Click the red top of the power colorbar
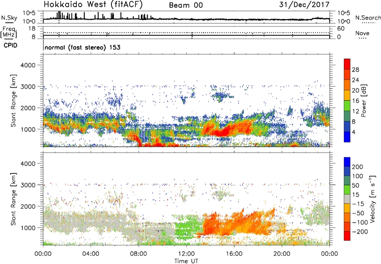 click(347, 64)
